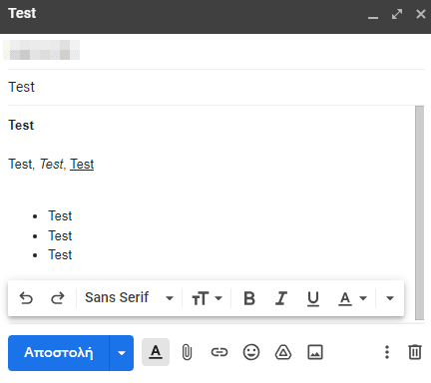The image size is (431, 383).
Task: Toggle underline formatting
Action: 313,298
